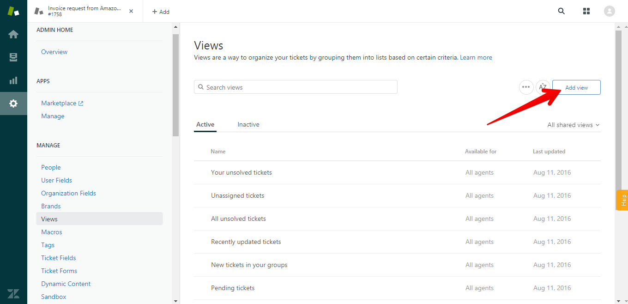628x304 pixels.
Task: Open the Sandbox sidebar item
Action: [x=54, y=297]
